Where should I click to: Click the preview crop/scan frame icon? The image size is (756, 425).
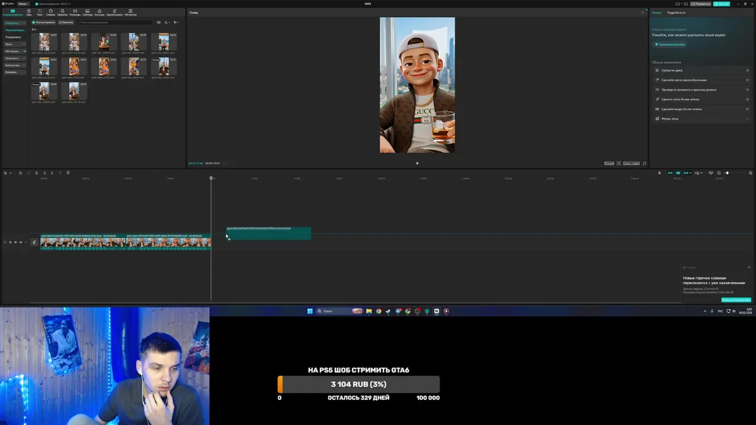coord(618,163)
